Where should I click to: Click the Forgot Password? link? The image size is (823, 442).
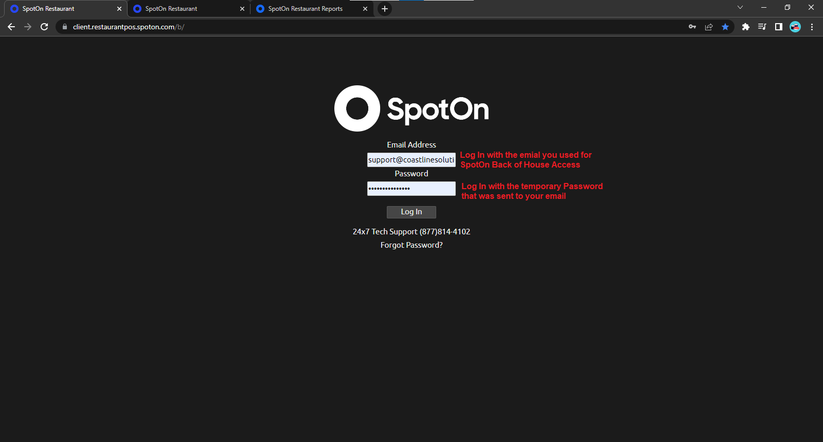411,245
